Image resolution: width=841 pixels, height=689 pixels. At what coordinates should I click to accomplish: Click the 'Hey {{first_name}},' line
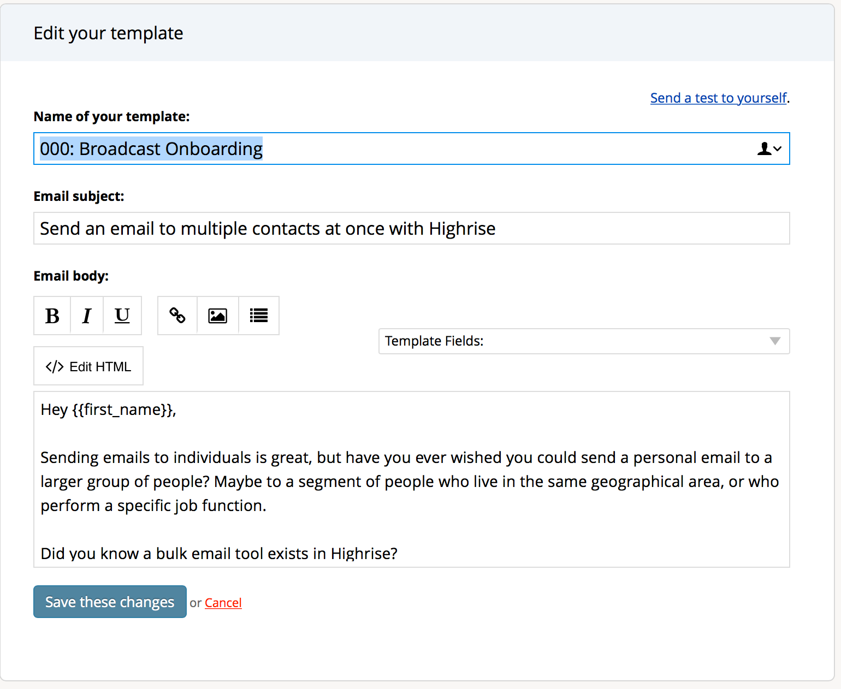[109, 409]
